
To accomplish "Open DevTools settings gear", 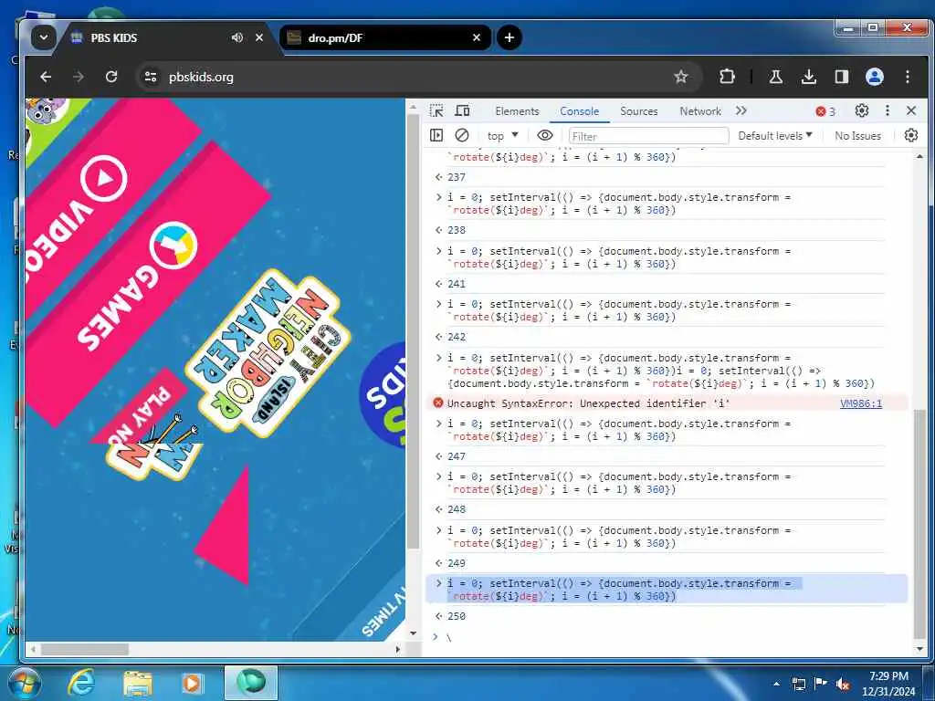I will coord(862,110).
